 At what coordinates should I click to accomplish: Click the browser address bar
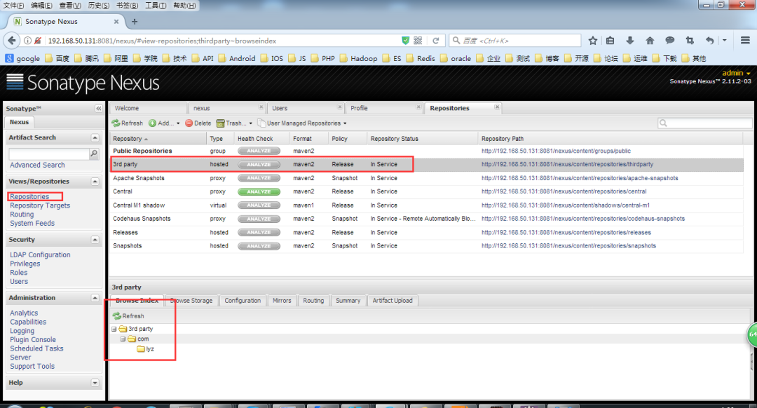[223, 40]
